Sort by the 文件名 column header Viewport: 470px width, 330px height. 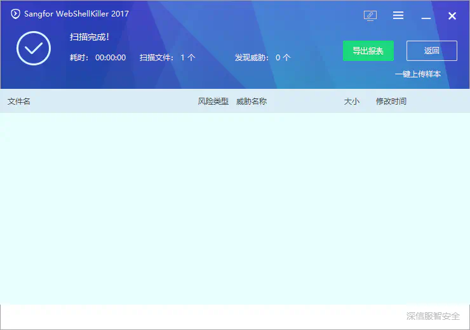19,102
